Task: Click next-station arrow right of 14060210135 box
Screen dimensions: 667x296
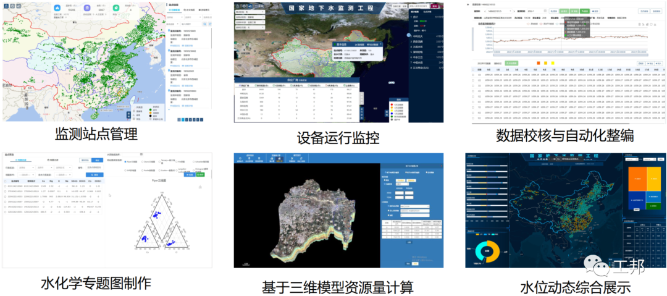Action: (x=514, y=11)
